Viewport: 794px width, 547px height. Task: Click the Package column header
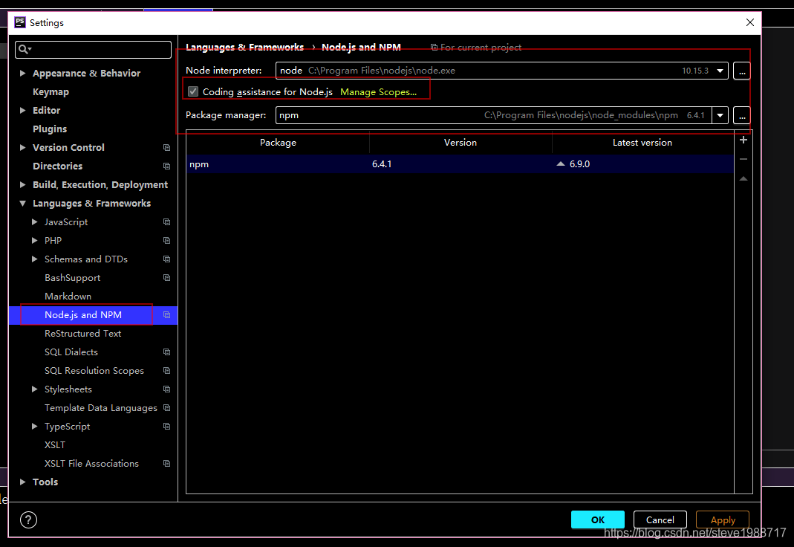click(x=278, y=142)
